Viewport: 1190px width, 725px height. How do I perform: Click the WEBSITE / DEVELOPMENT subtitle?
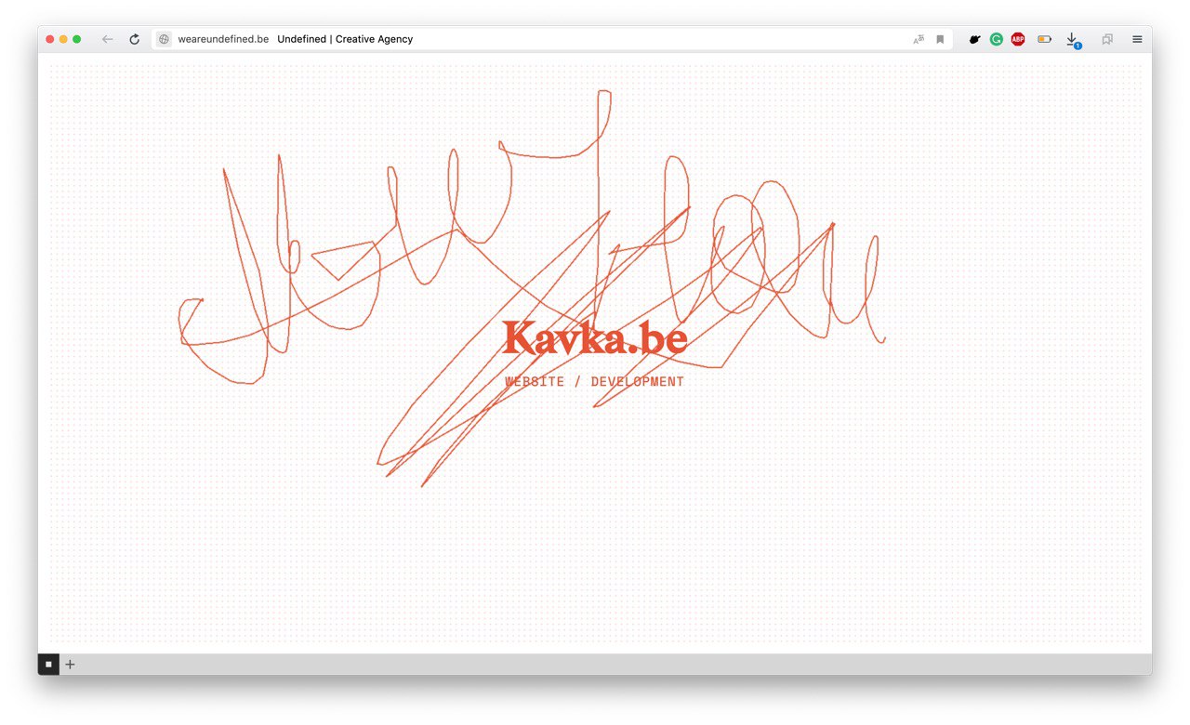595,381
